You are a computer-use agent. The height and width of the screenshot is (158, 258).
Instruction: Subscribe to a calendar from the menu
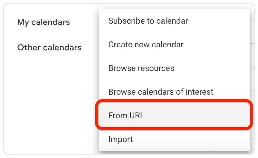pos(174,21)
